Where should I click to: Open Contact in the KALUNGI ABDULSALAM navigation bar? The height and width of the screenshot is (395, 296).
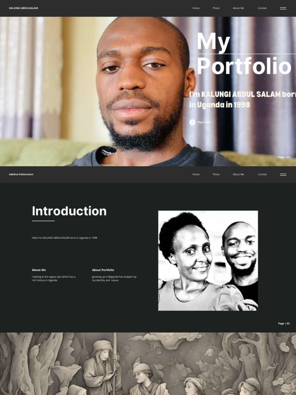click(x=262, y=8)
